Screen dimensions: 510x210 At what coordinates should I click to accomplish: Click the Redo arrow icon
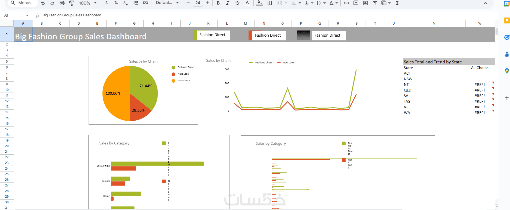(52, 3)
